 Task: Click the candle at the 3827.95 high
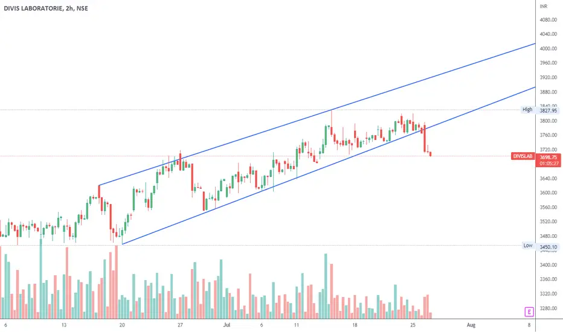pyautogui.click(x=332, y=123)
